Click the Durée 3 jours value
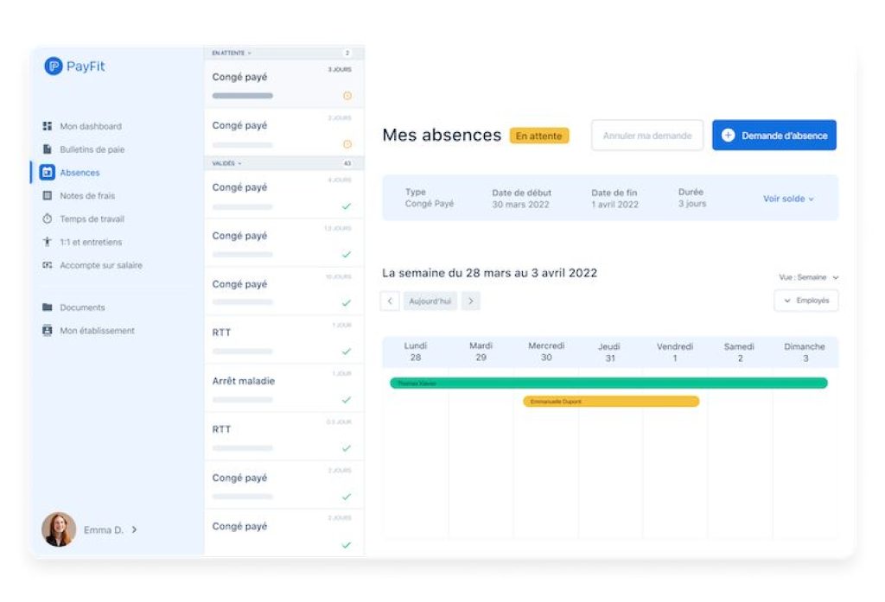This screenshot has width=885, height=602. pyautogui.click(x=692, y=204)
